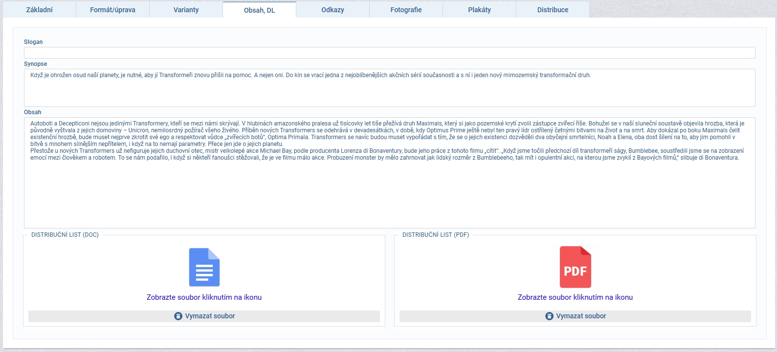The height and width of the screenshot is (352, 777).
Task: Click 'Zobrazte soubor' link under DOC icon
Action: (x=204, y=297)
